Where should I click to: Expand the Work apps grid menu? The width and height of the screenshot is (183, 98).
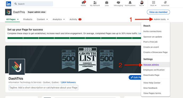click(153, 4)
